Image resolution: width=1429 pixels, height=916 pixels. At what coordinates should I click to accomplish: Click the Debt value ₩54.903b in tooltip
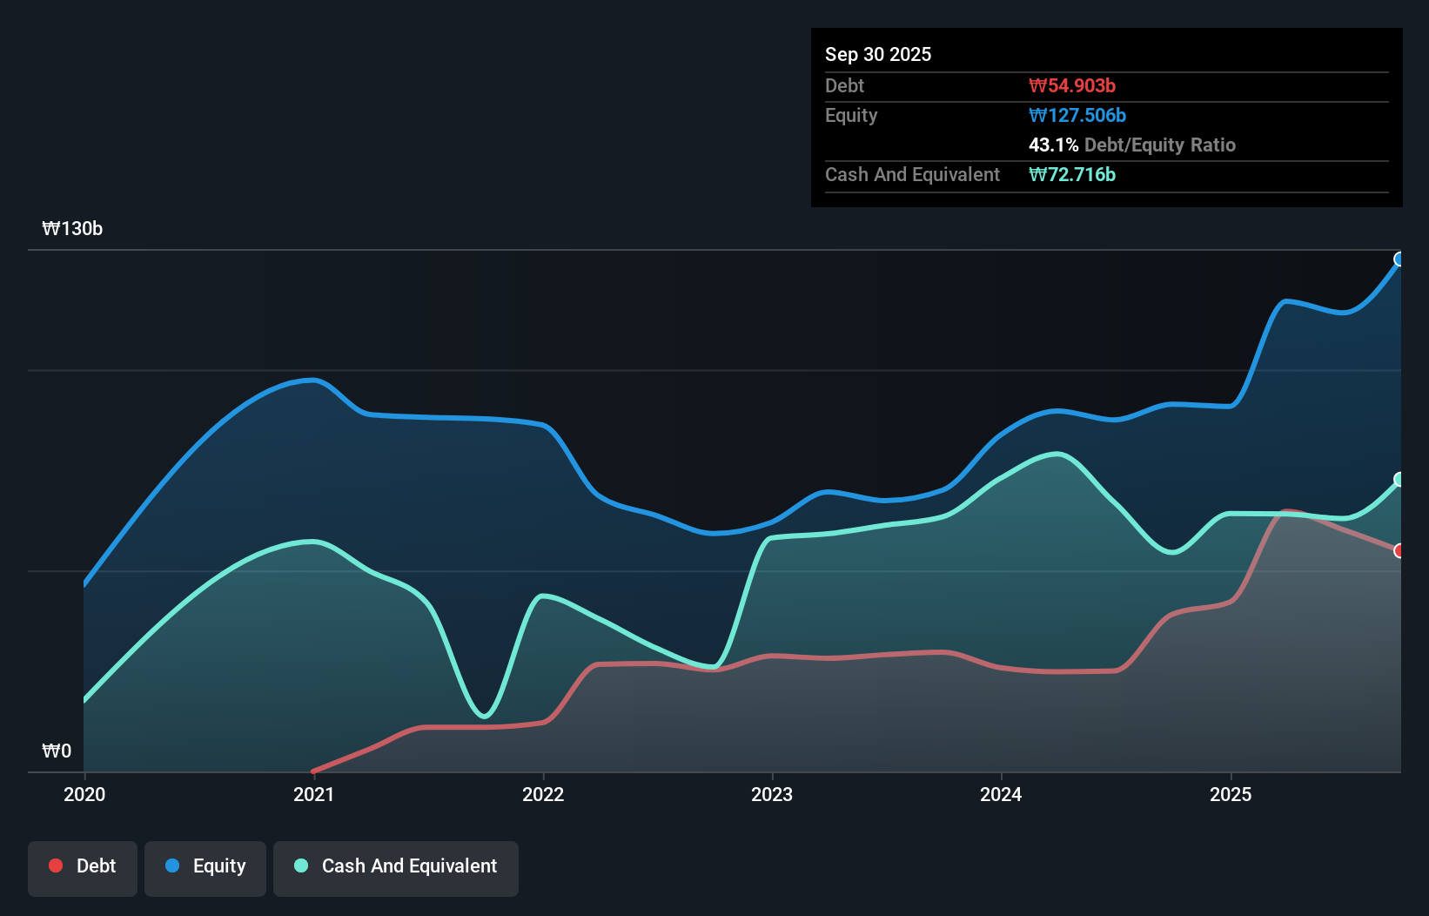(1072, 85)
